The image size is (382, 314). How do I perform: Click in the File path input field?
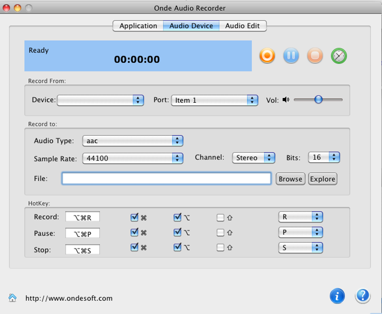[x=166, y=178]
